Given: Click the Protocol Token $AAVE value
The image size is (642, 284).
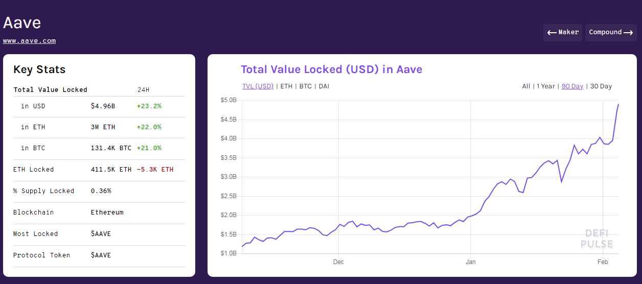Looking at the screenshot, I should click(101, 255).
